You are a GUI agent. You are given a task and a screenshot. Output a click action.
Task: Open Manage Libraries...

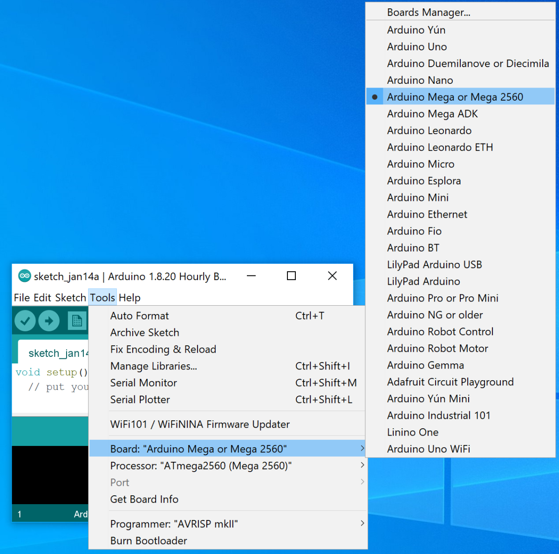(228, 366)
